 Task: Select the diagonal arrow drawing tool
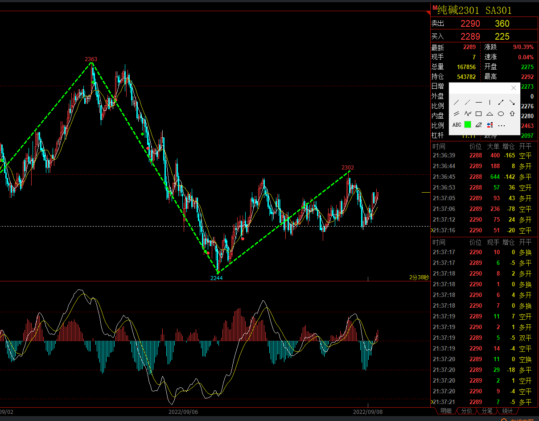(x=512, y=102)
